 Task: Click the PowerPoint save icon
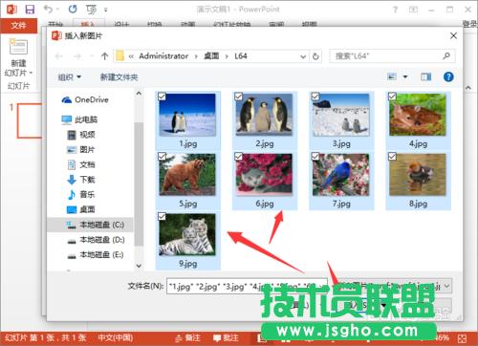(30, 10)
